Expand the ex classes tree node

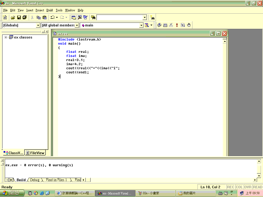(x=6, y=37)
